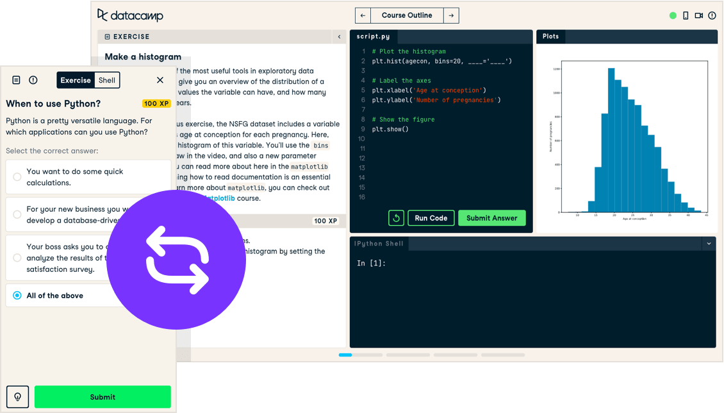Viewport: 724px width, 413px height.
Task: Switch to the Shell tab in the overlay
Action: point(107,80)
